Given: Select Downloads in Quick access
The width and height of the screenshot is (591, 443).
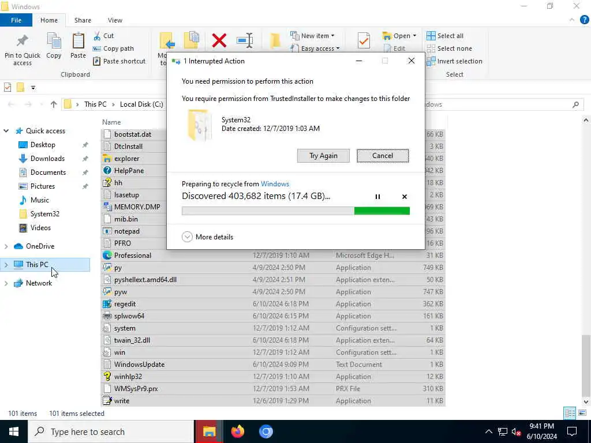Looking at the screenshot, I should (47, 159).
